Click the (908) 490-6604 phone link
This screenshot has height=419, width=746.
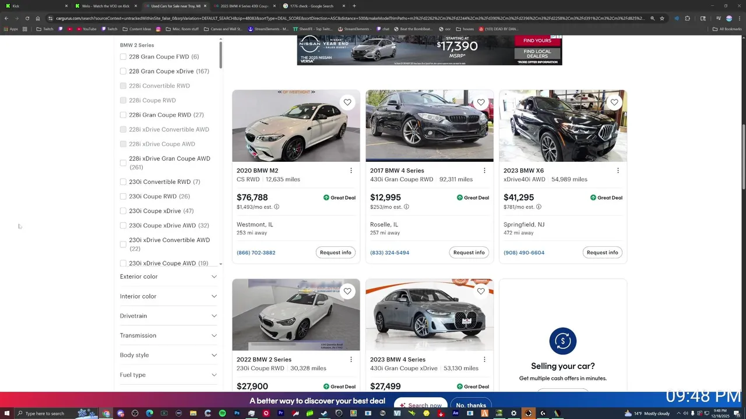click(524, 253)
